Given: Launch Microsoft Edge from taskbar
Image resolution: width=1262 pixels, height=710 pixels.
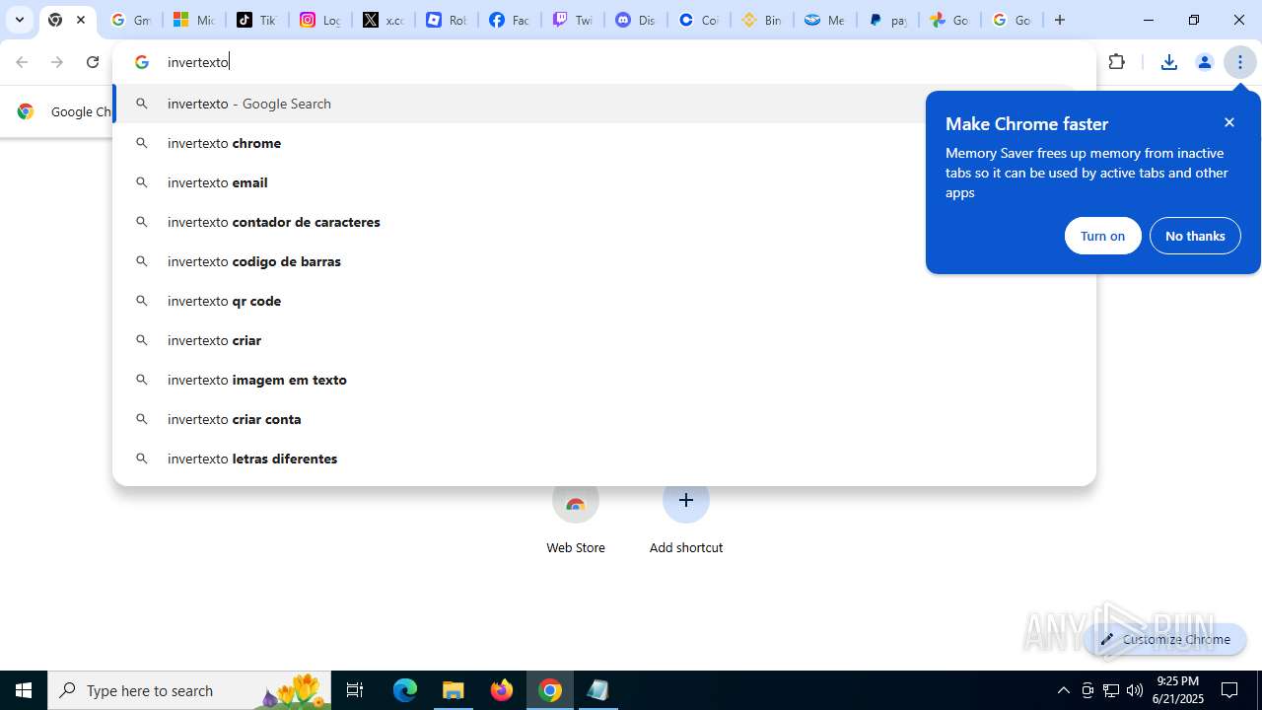Looking at the screenshot, I should pos(405,690).
